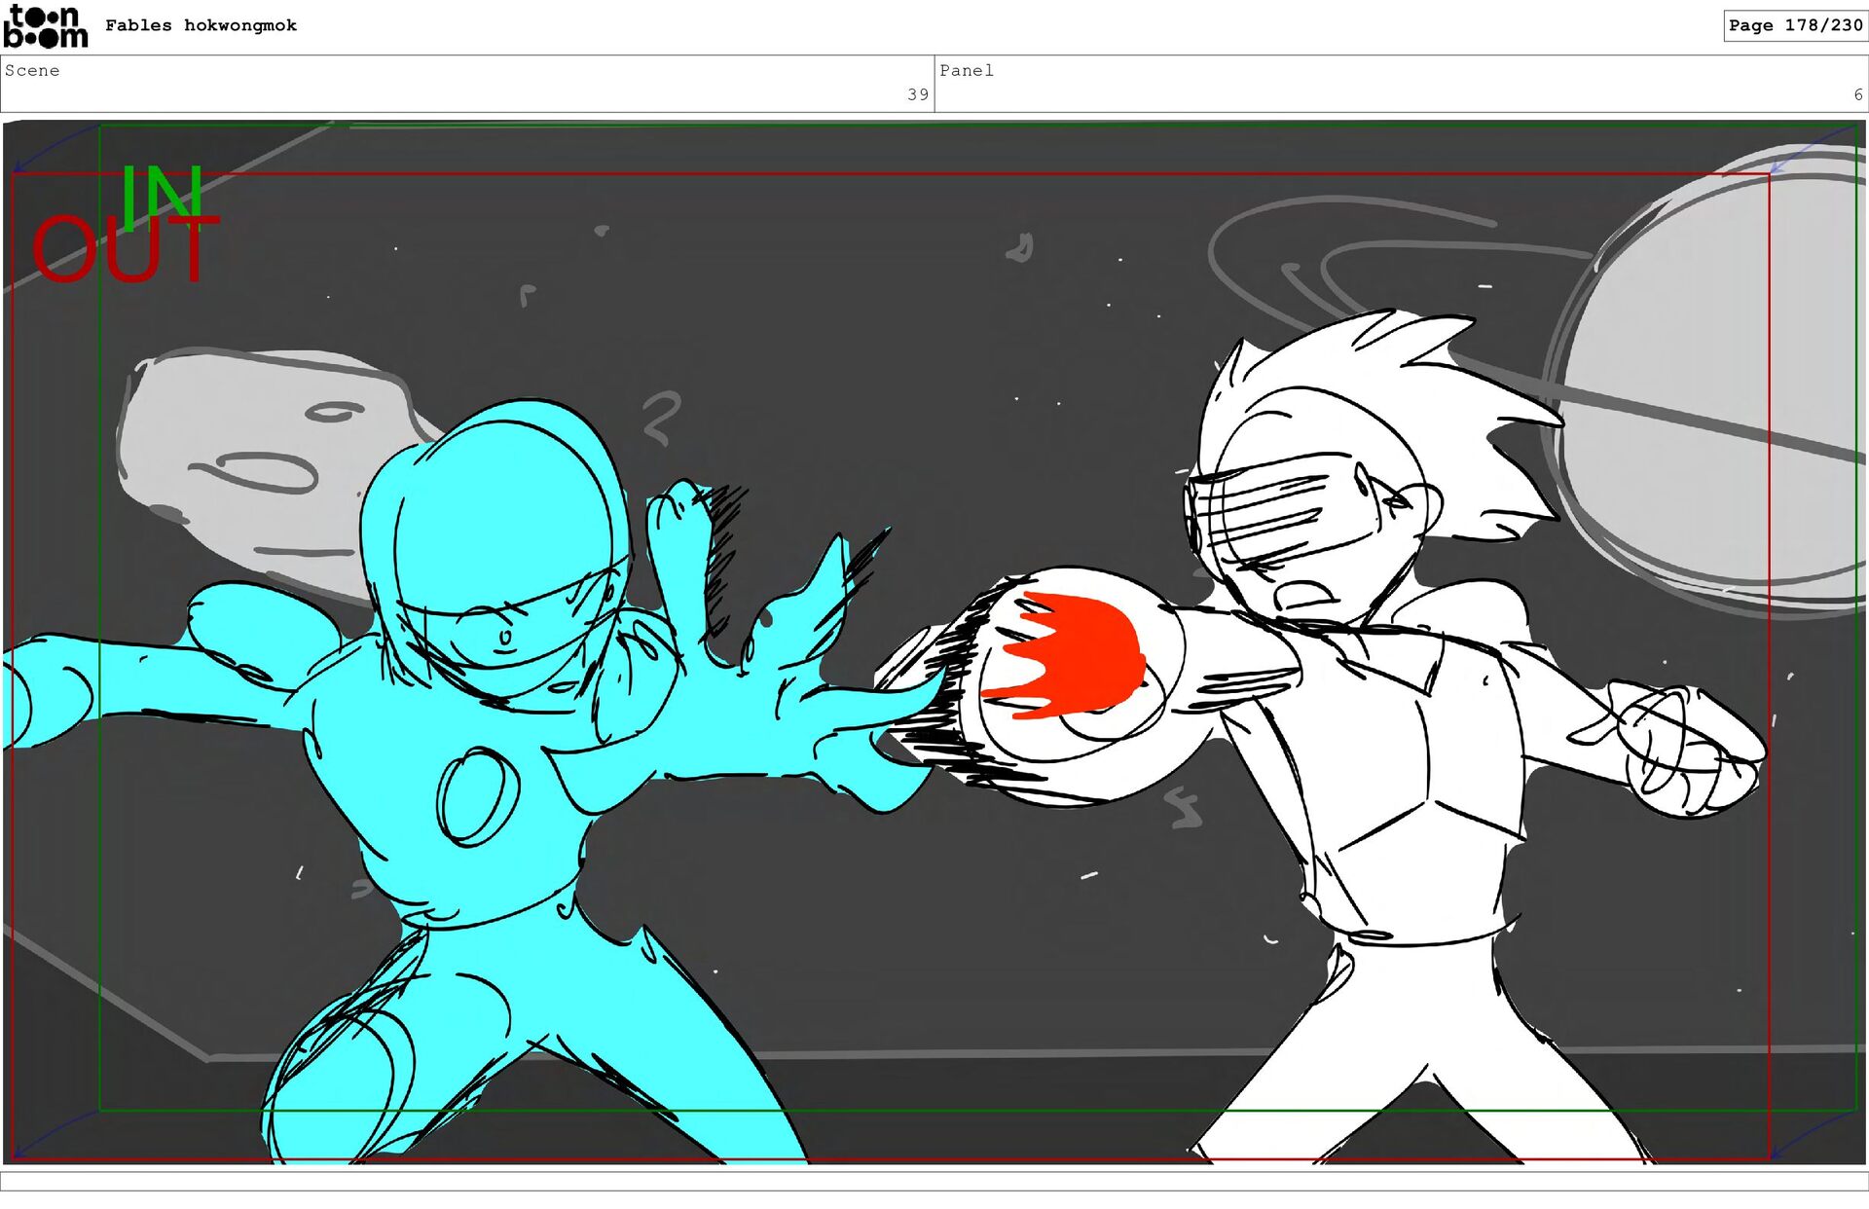Click the red OUT camera label

(124, 250)
